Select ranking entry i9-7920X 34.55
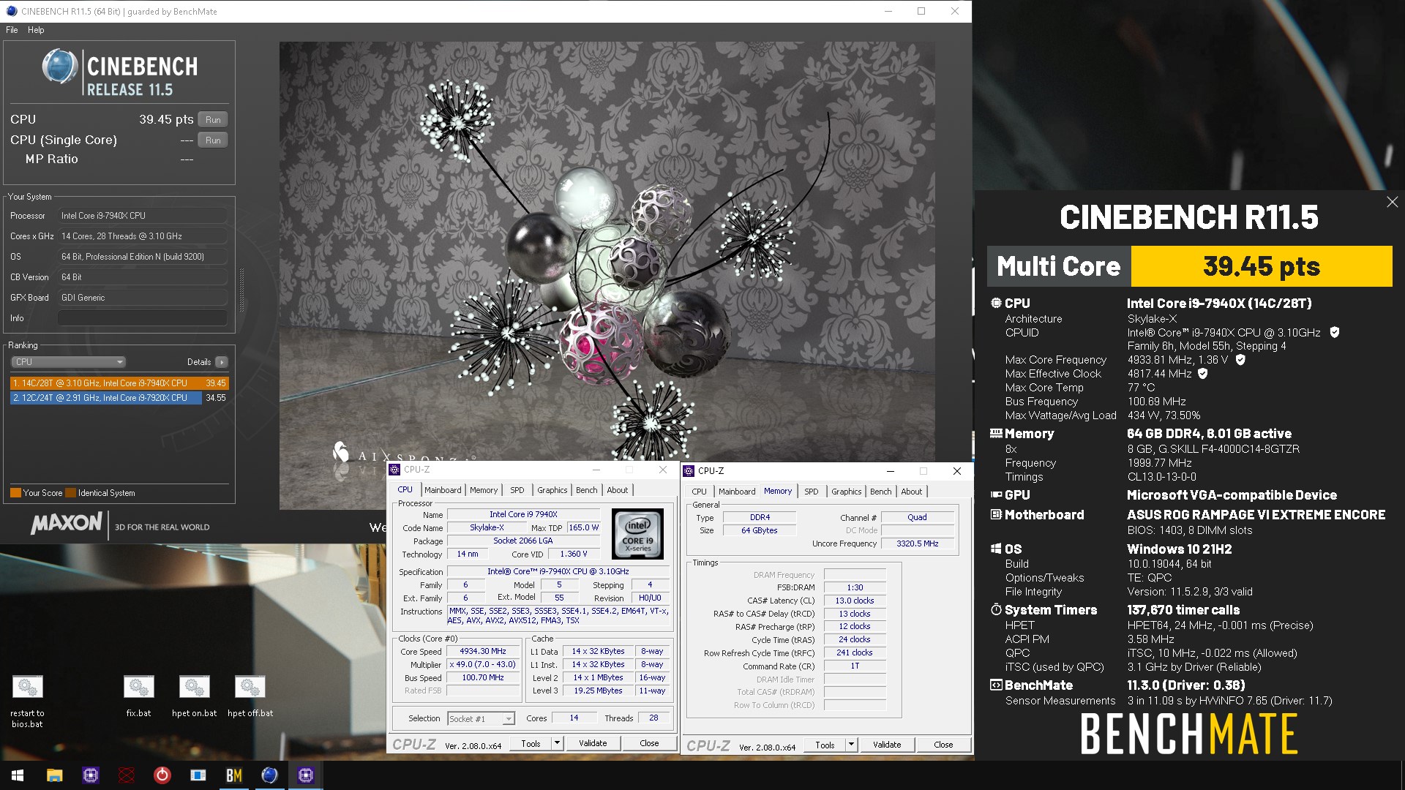 119,398
